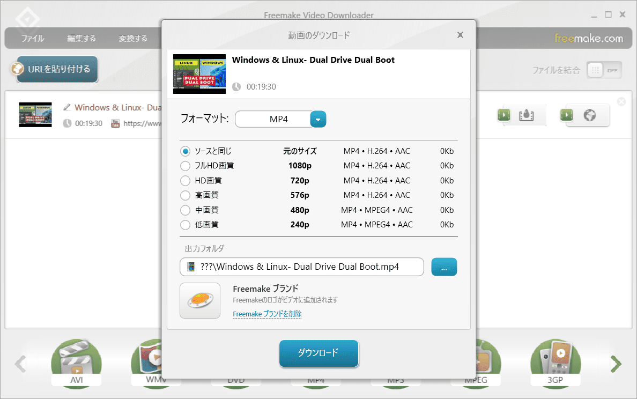This screenshot has height=399, width=637.
Task: Show previous formats with the left arrow
Action: (x=20, y=364)
